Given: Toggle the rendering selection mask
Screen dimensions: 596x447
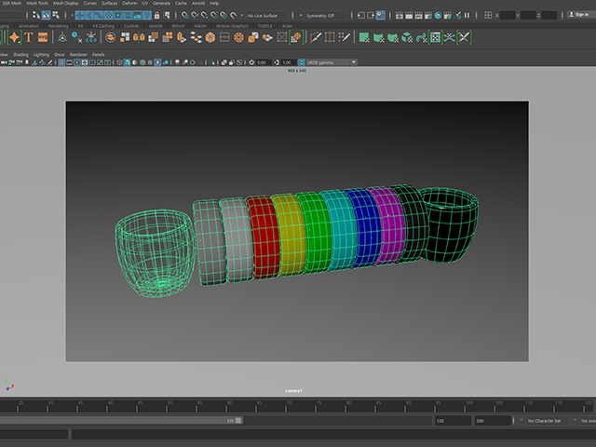Looking at the screenshot, I should coord(137,15).
